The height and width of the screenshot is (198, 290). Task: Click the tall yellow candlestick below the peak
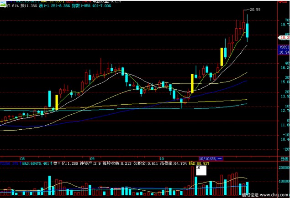point(222,56)
